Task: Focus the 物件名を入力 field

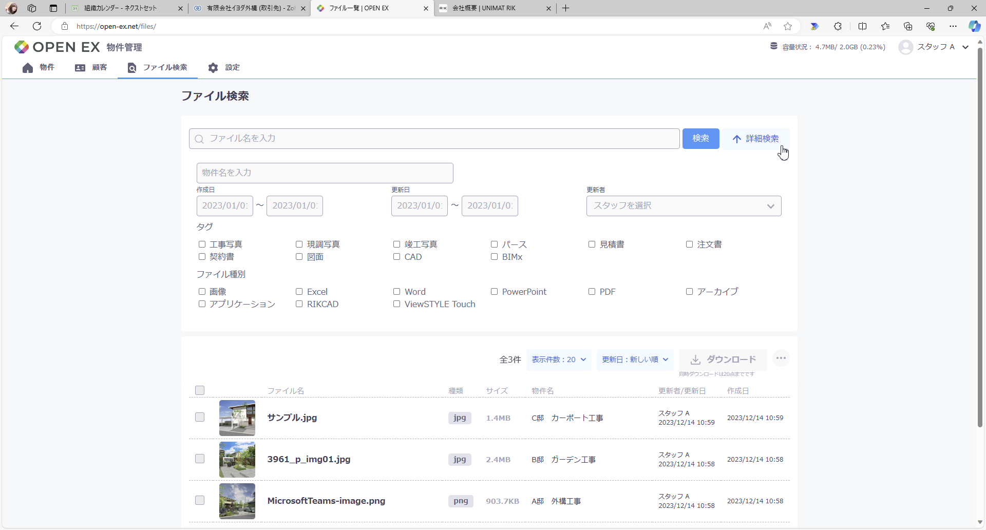Action: pos(325,173)
